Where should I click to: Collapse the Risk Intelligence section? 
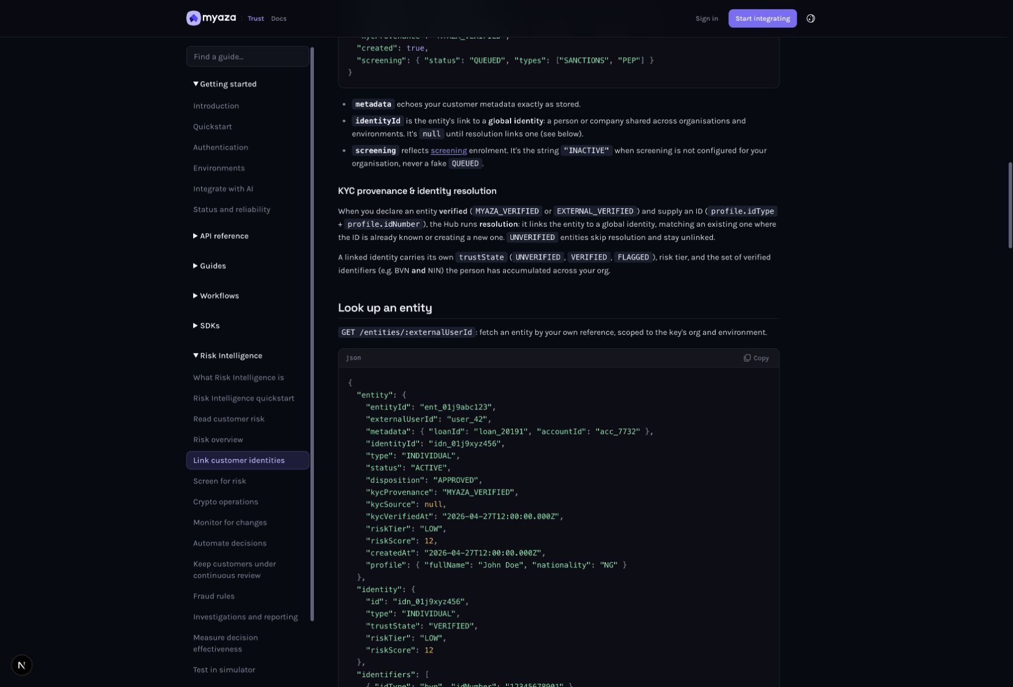pyautogui.click(x=228, y=356)
